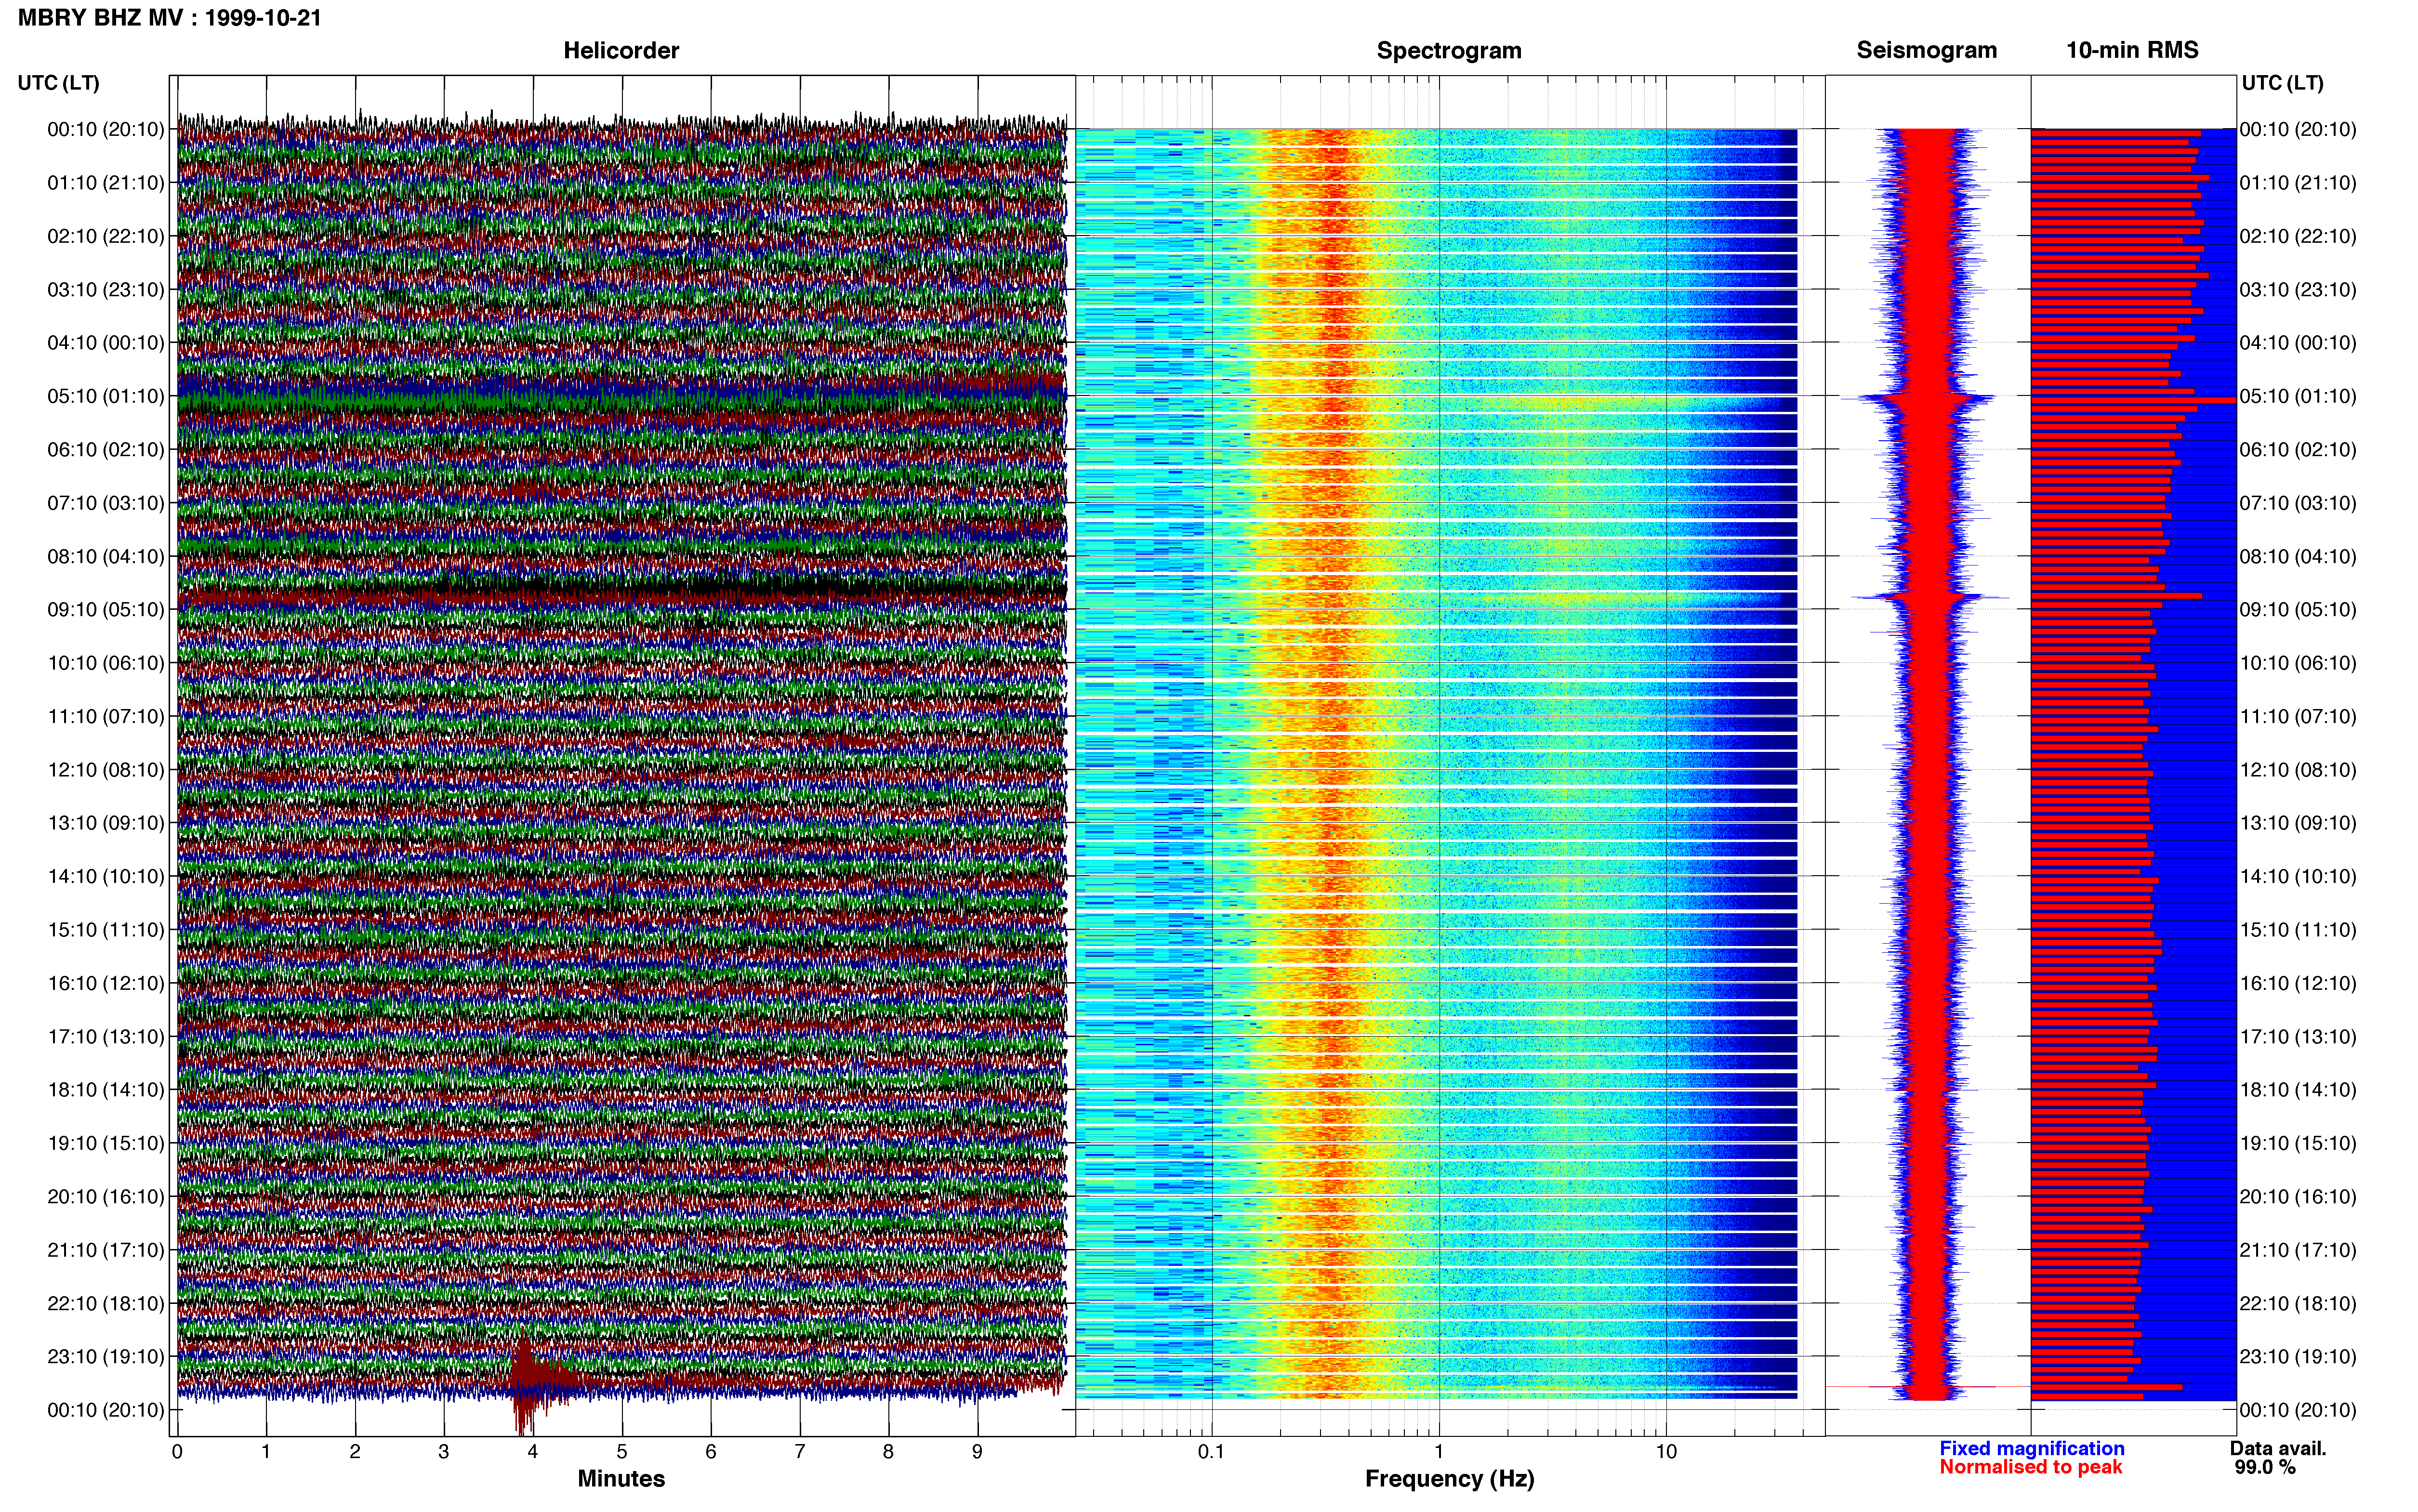Click the '9' tick on the Minutes axis

tap(977, 1452)
